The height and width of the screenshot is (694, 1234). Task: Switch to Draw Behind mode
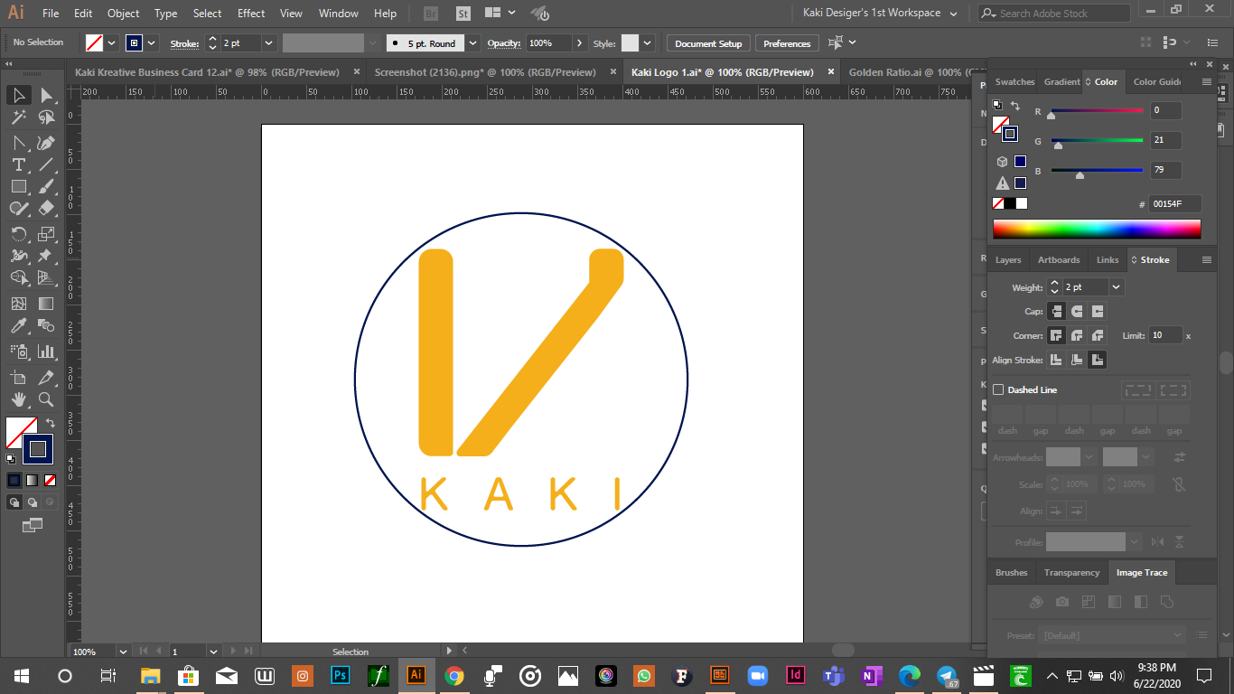[33, 502]
